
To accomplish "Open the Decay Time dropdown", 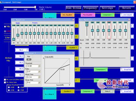I will pyautogui.click(x=39, y=82).
